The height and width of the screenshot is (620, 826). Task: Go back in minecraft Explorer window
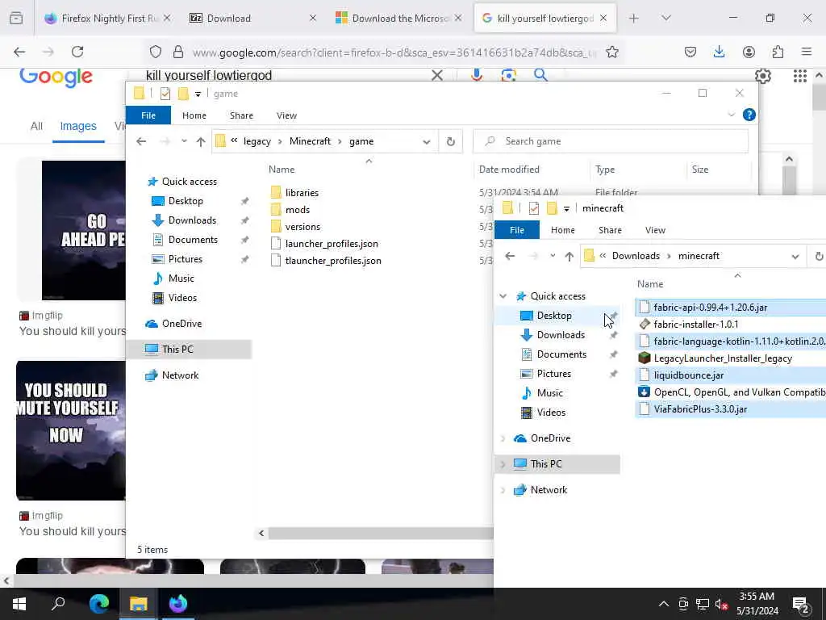[510, 256]
